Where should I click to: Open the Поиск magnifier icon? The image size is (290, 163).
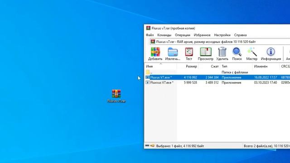[x=237, y=53]
